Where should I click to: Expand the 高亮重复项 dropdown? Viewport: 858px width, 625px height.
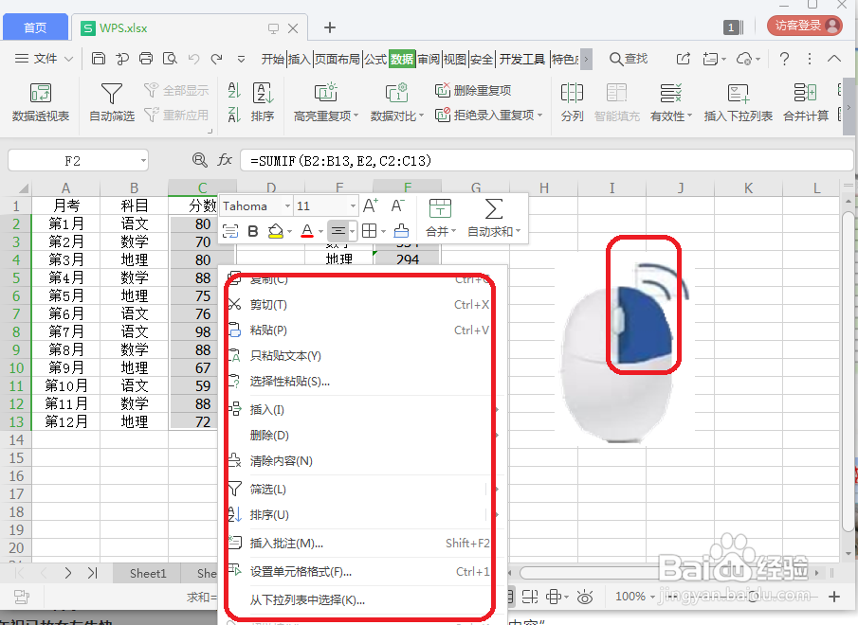click(x=356, y=116)
